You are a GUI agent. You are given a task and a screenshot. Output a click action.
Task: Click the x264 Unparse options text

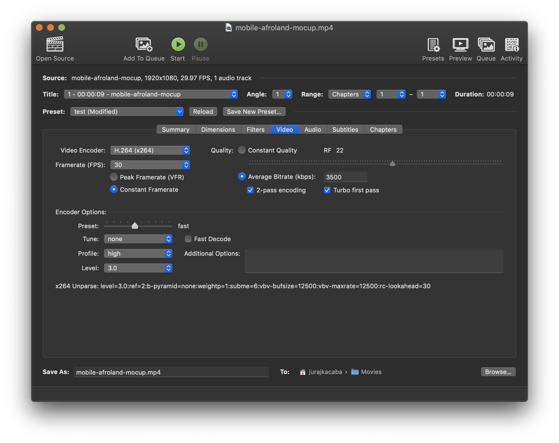(x=243, y=286)
